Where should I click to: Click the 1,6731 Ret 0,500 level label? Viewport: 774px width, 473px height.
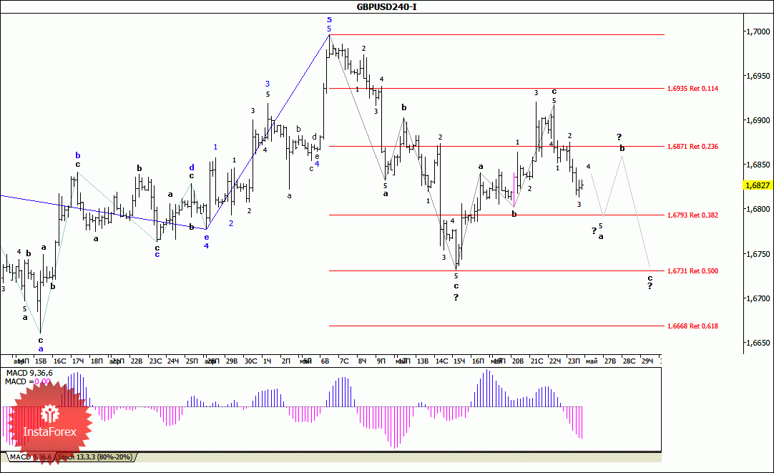(x=692, y=270)
